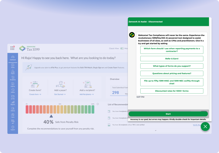
Task: Click the '40%' penalty risk value
Action: pos(48,122)
